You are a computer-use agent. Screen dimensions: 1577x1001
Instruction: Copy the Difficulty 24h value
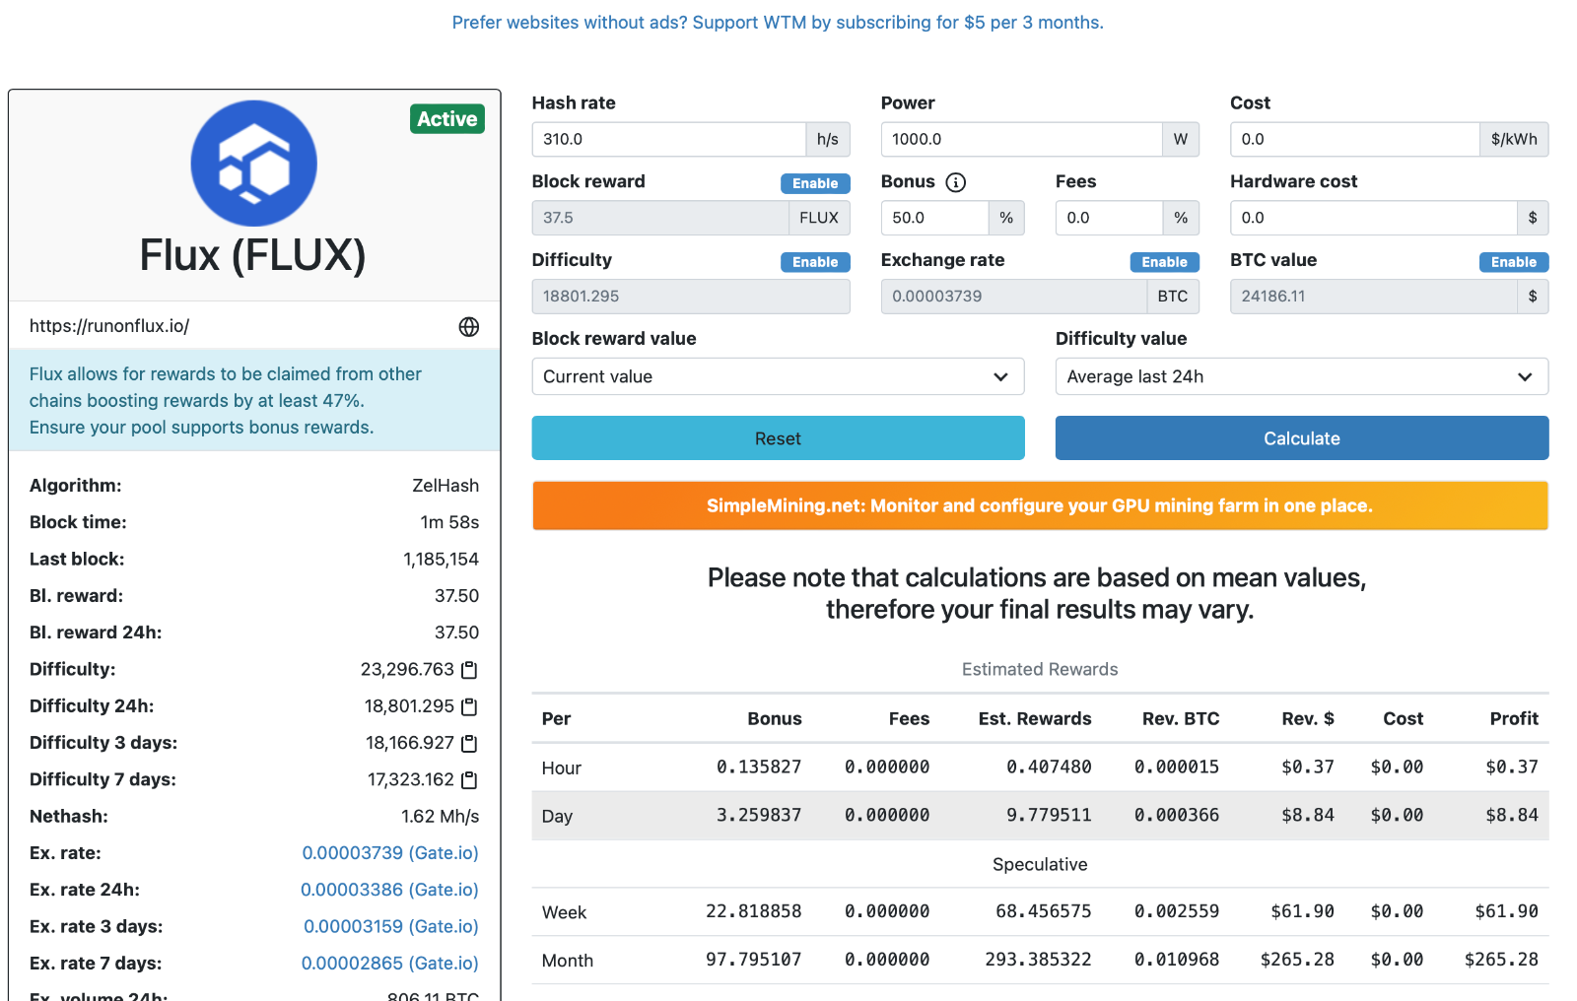470,706
